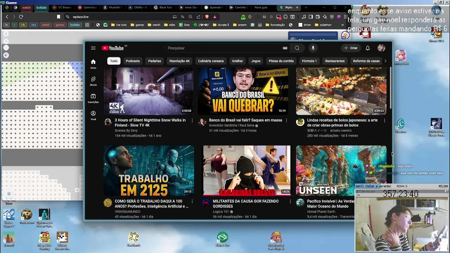Screen dimensions: 450x253
Task: Open Inscrições in the YouTube sidebar
Action: pos(93,98)
